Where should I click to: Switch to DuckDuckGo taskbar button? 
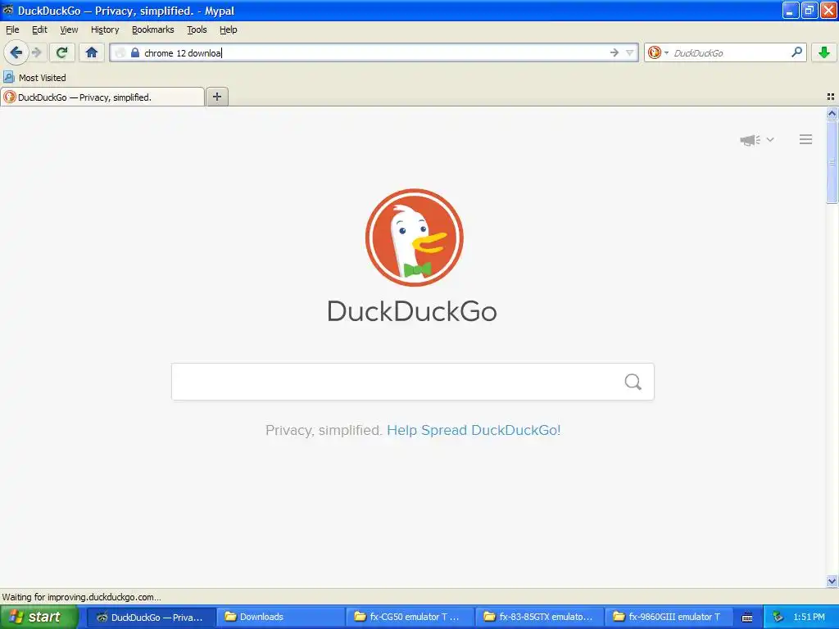[x=152, y=617]
